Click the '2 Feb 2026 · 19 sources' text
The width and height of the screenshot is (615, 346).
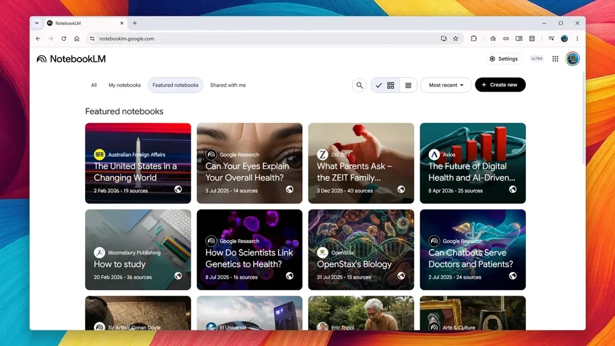(121, 191)
